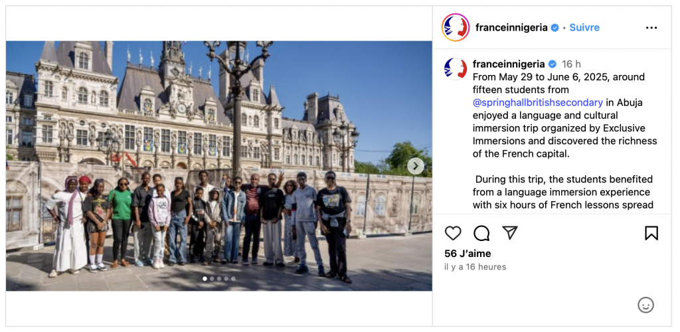Screen dimensions: 680x332
Task: Click the franceinnigeria header profile avatar
Action: click(x=456, y=27)
